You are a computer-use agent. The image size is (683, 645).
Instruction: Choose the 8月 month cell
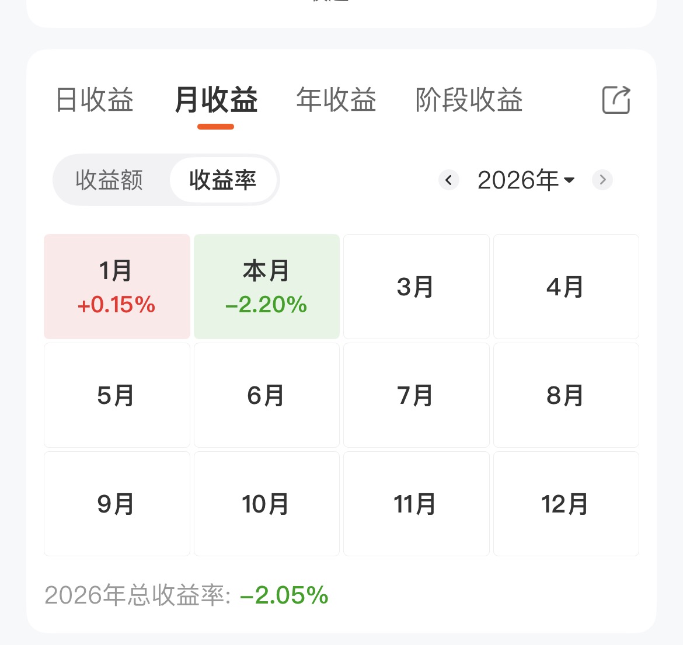pyautogui.click(x=566, y=395)
